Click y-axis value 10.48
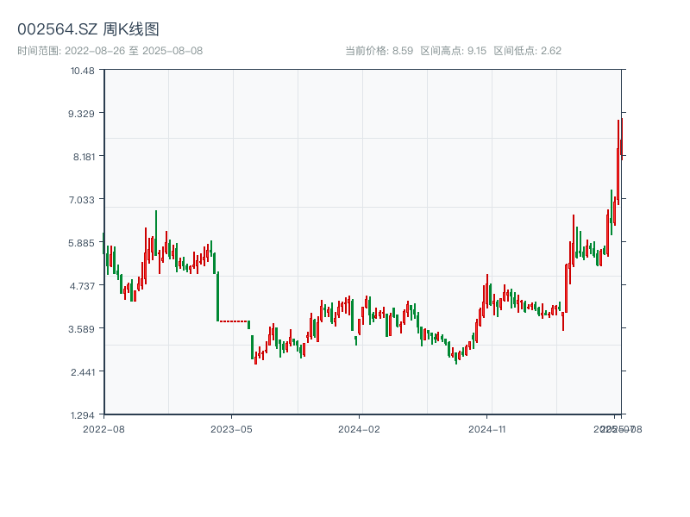Screen dimensions: 690x517 (x=83, y=71)
